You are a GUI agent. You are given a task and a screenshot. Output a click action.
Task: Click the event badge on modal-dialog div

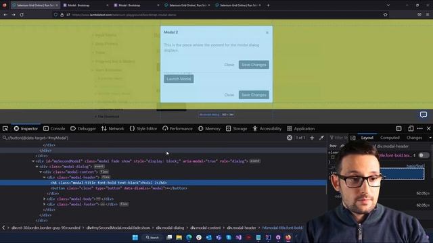(99, 167)
